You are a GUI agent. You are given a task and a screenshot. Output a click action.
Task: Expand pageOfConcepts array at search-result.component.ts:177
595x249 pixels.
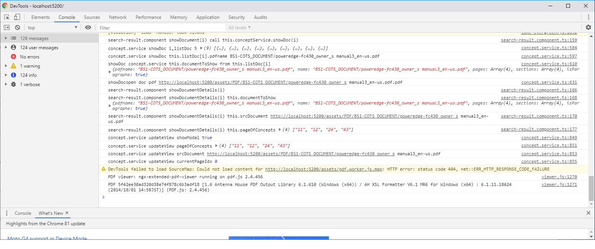[280, 130]
